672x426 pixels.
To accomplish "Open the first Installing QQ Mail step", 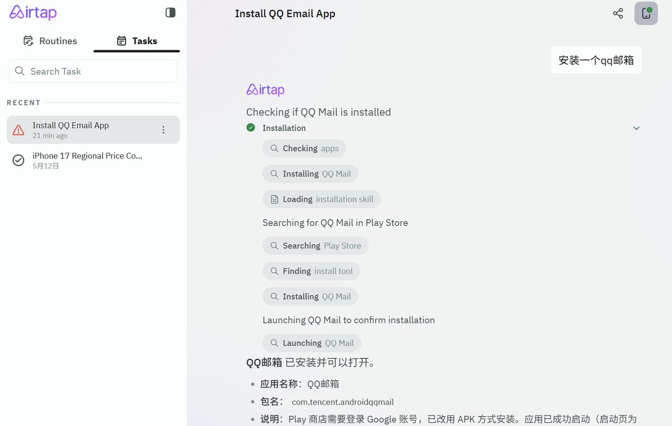I will pos(310,174).
